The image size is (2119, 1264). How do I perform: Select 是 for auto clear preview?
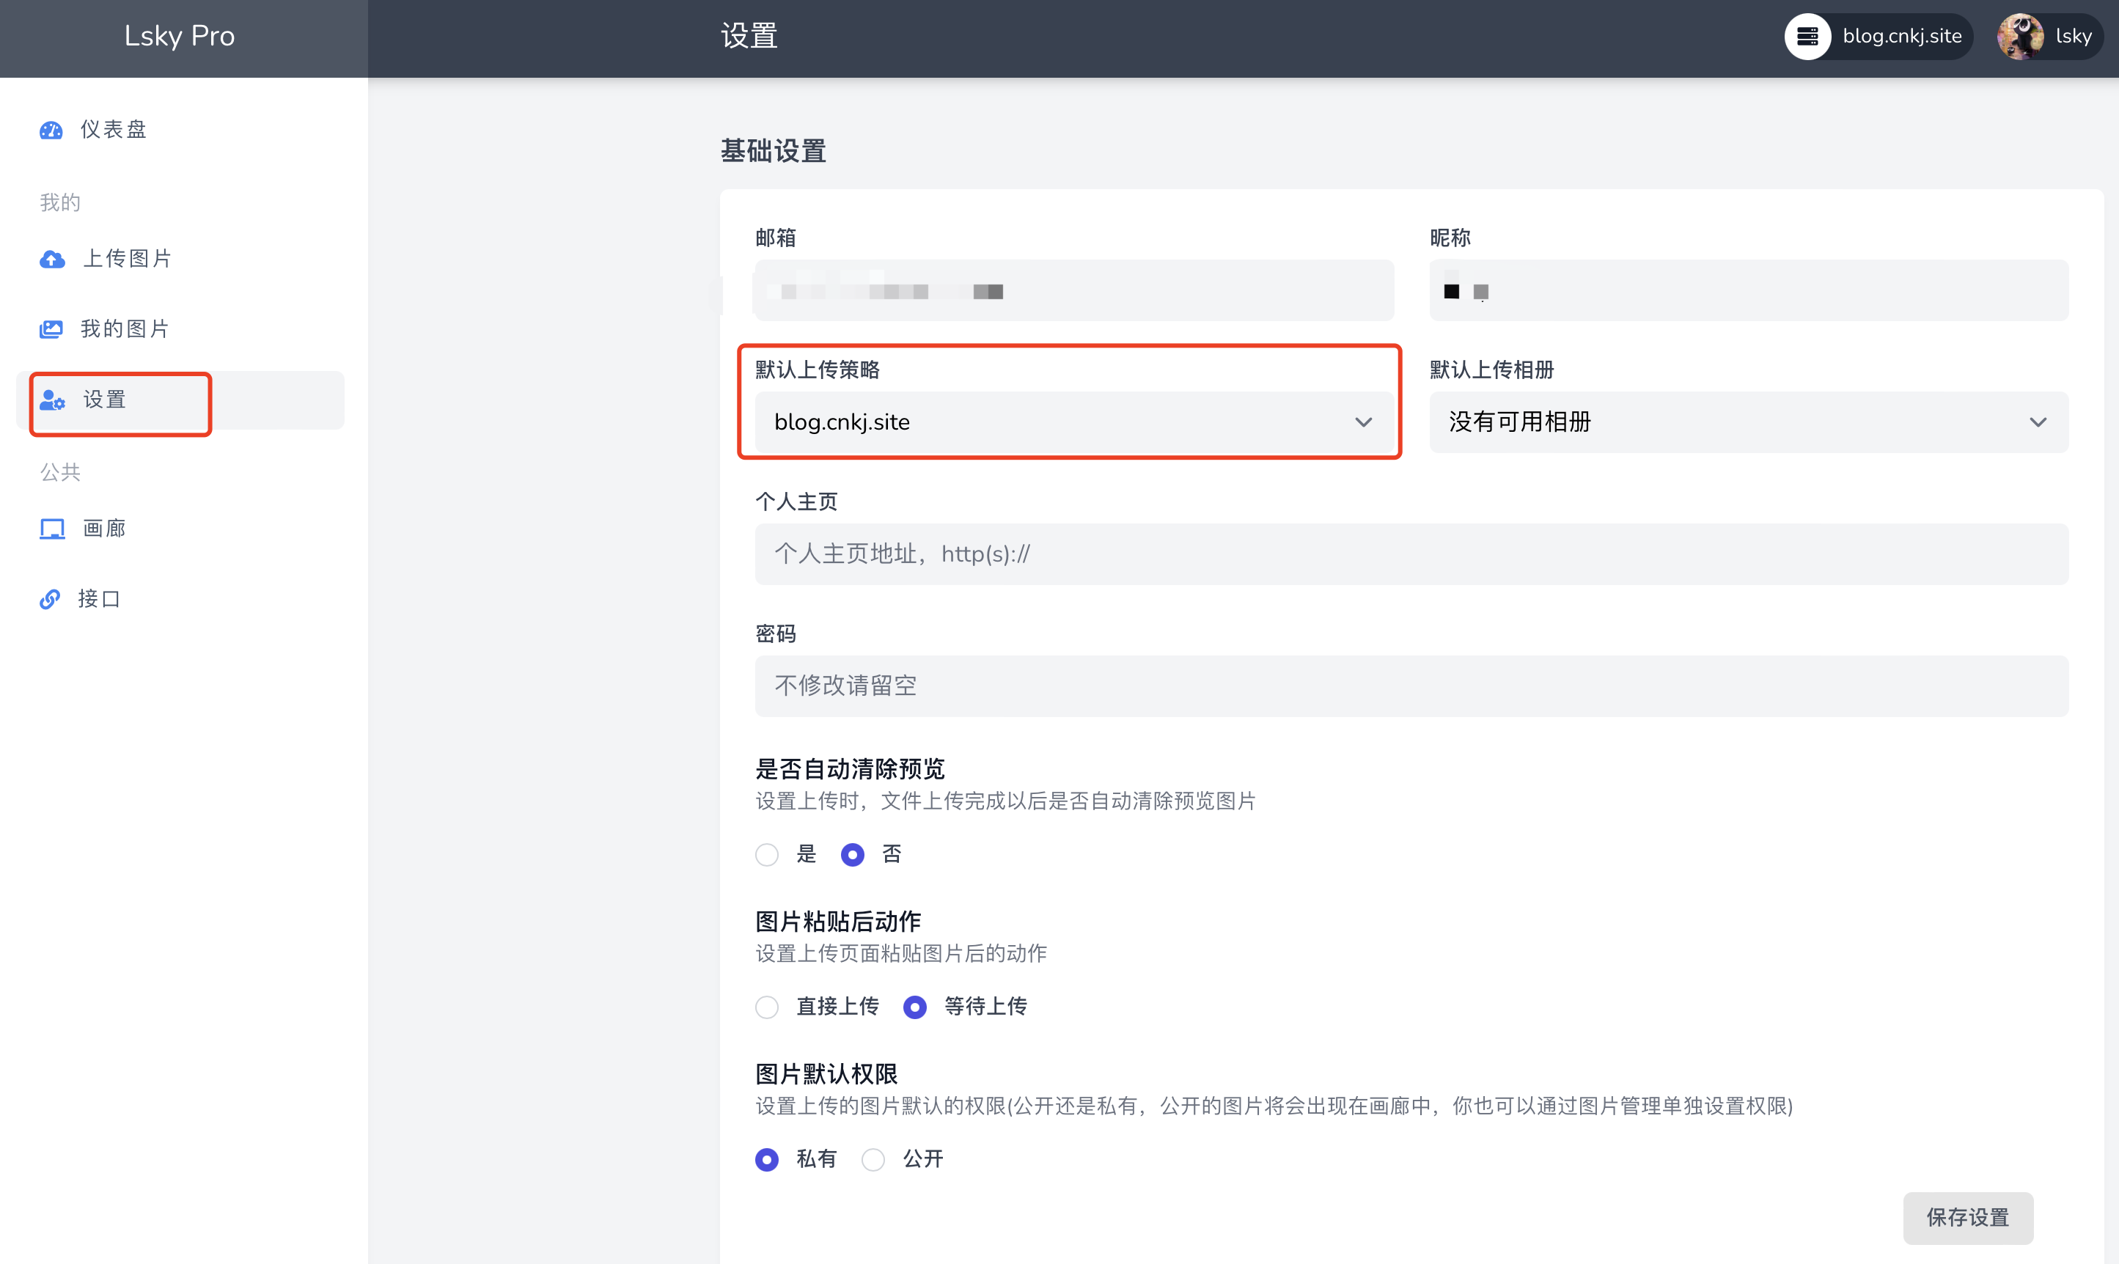click(x=766, y=854)
